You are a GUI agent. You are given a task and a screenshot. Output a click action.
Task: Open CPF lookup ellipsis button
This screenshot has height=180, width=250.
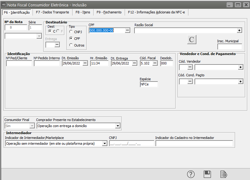tap(128, 30)
